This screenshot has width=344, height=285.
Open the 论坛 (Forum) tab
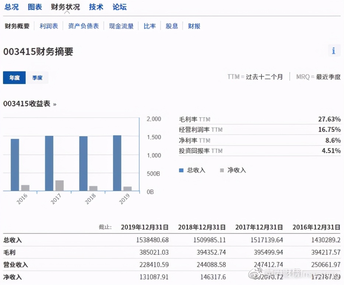coord(119,7)
